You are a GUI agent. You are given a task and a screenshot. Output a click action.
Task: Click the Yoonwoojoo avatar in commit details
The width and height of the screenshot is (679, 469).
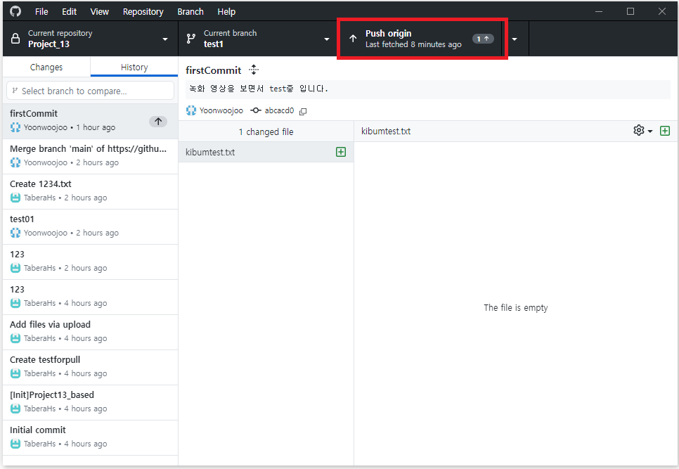[191, 110]
